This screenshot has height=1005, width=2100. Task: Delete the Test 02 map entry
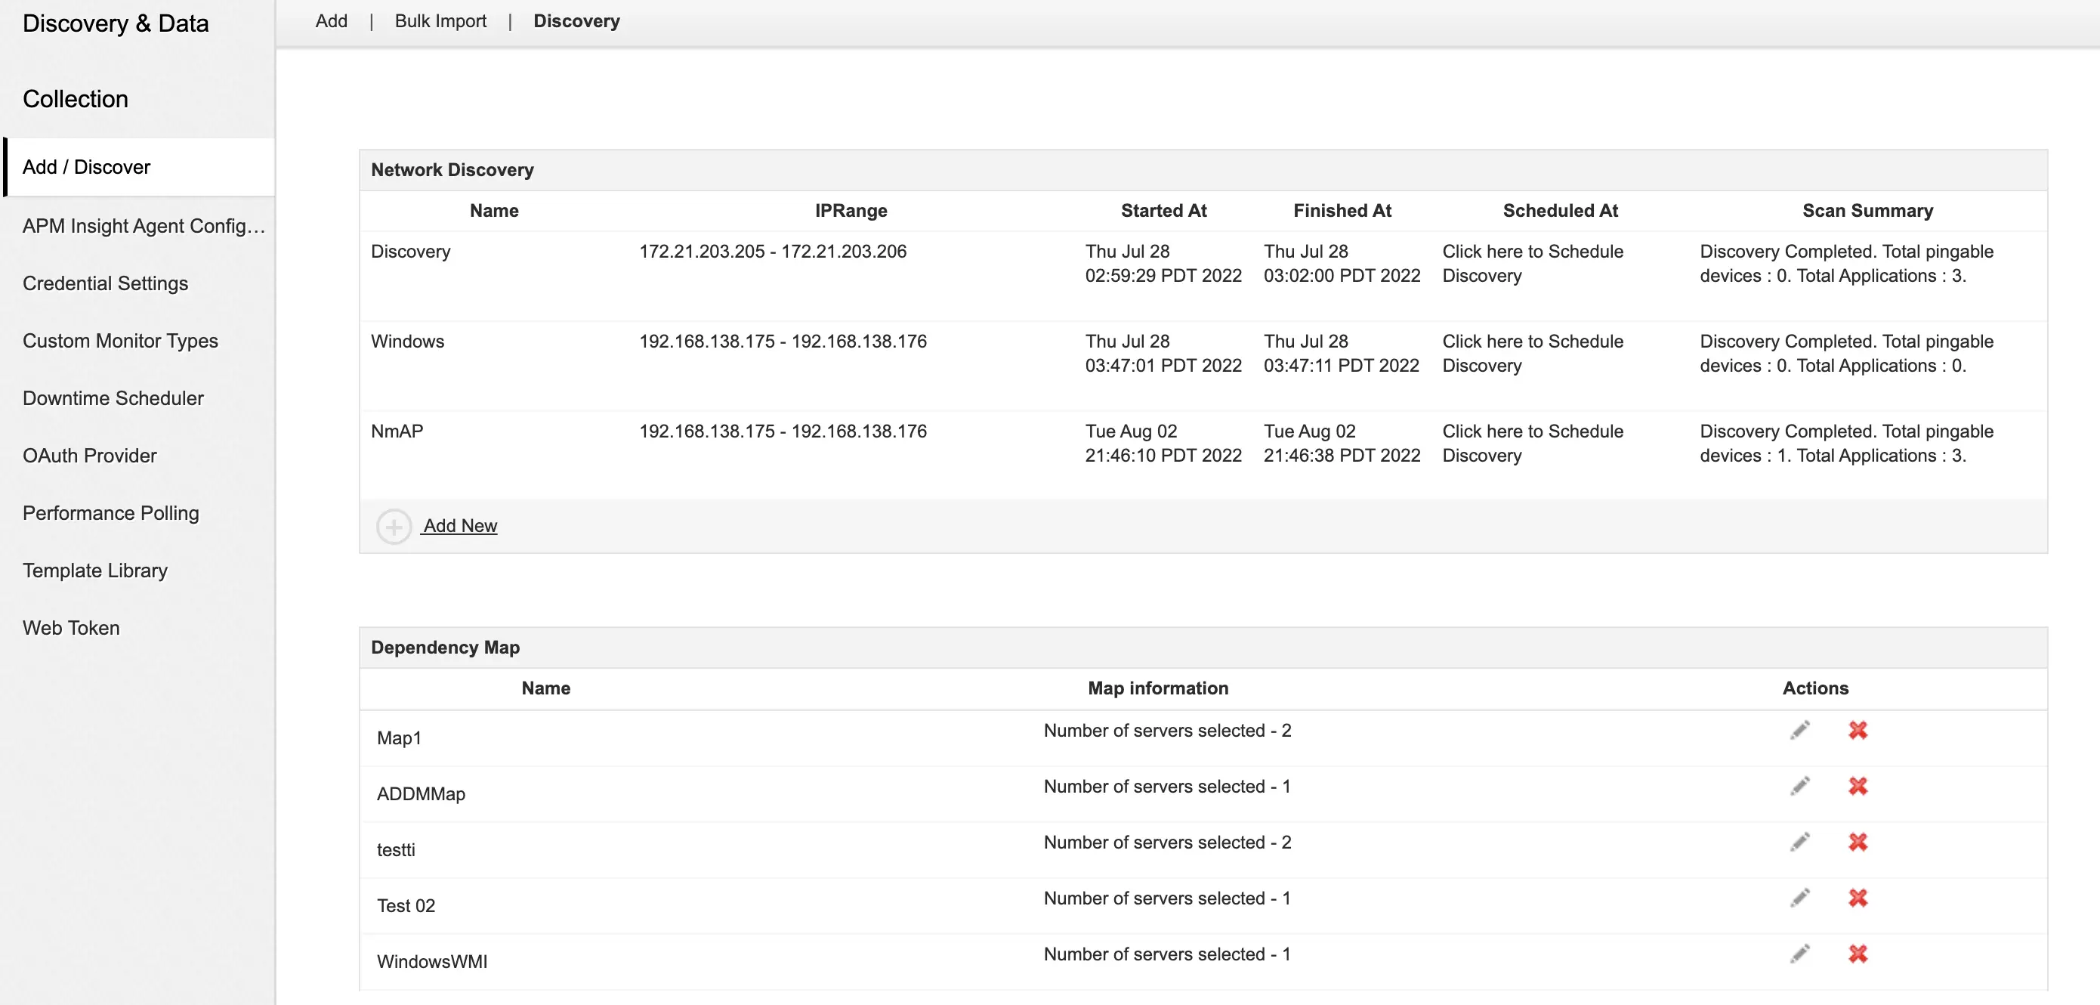pos(1858,898)
